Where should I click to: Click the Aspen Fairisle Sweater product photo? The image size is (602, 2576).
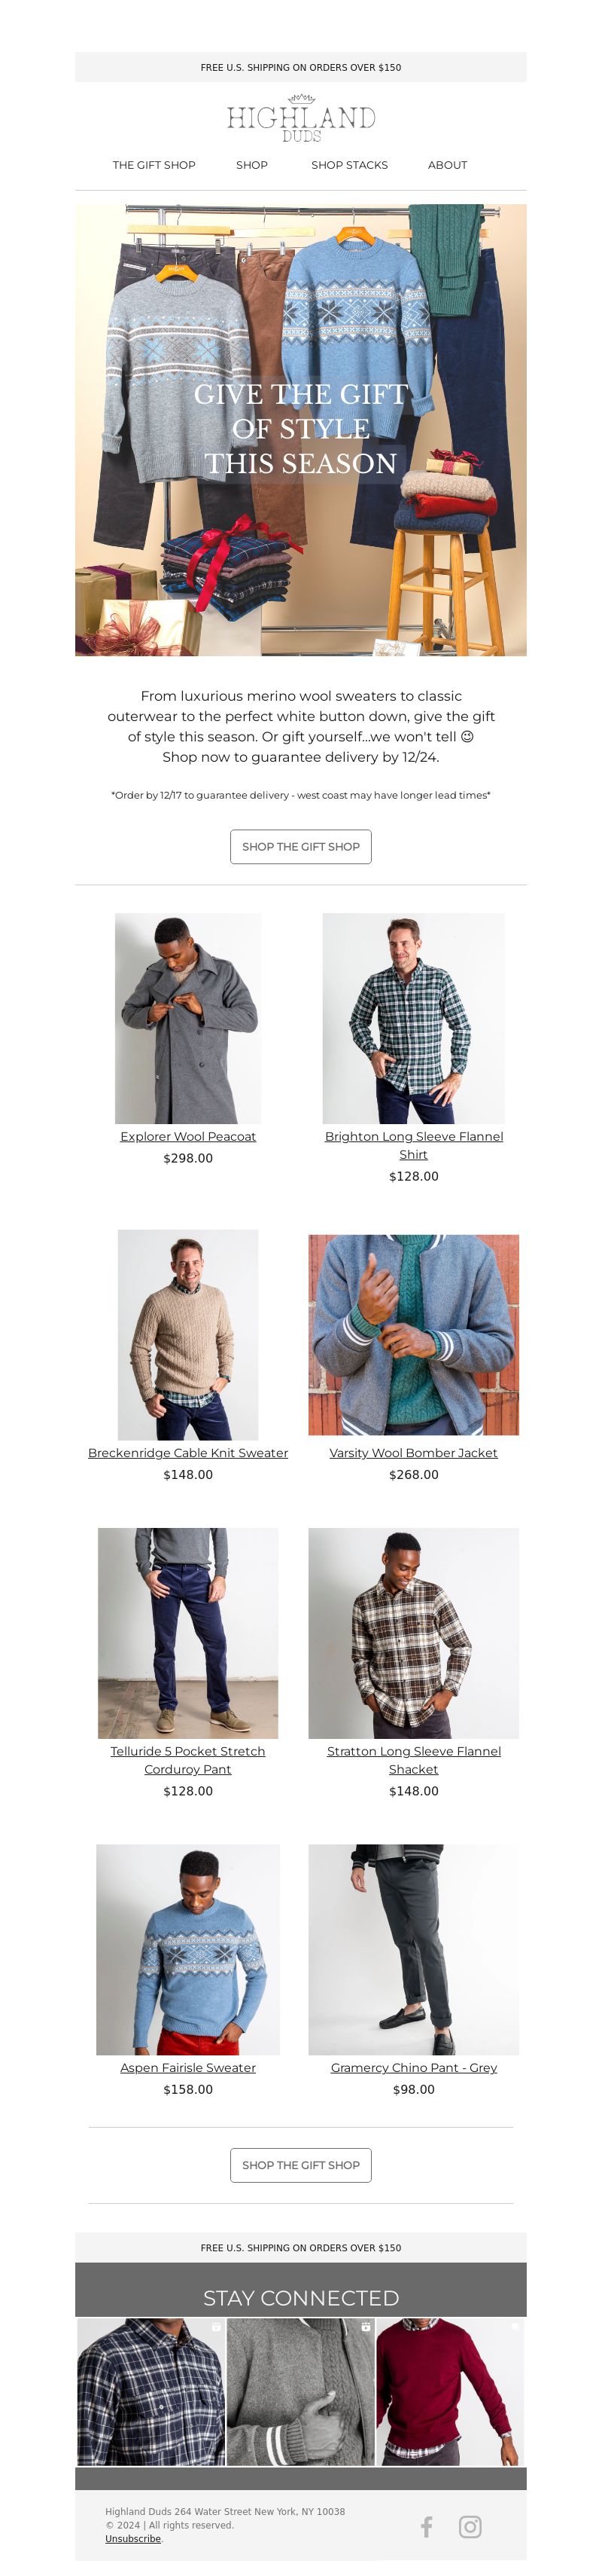pyautogui.click(x=187, y=1949)
